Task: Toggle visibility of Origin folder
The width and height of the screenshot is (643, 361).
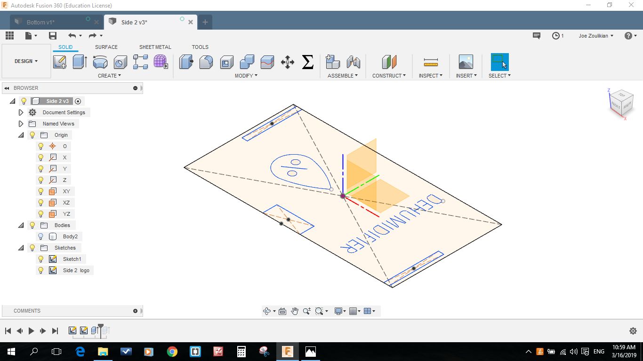Action: (32, 135)
